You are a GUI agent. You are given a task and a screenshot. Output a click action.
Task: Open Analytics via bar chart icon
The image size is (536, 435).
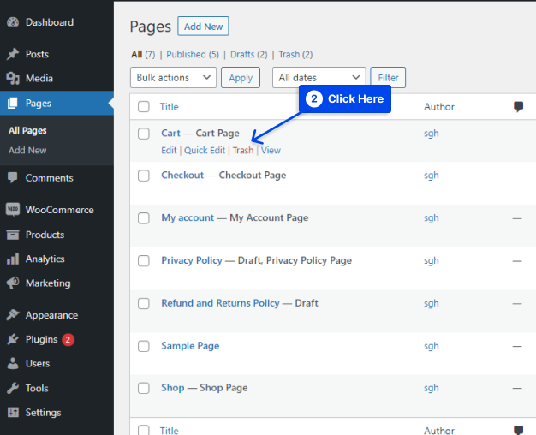tap(13, 259)
